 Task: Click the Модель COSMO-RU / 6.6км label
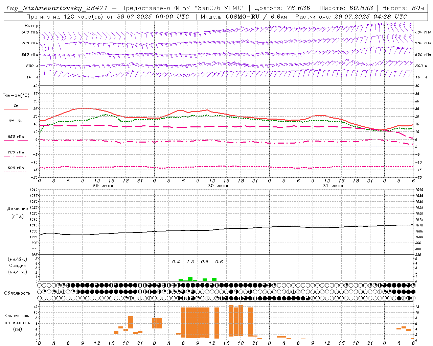point(244,17)
